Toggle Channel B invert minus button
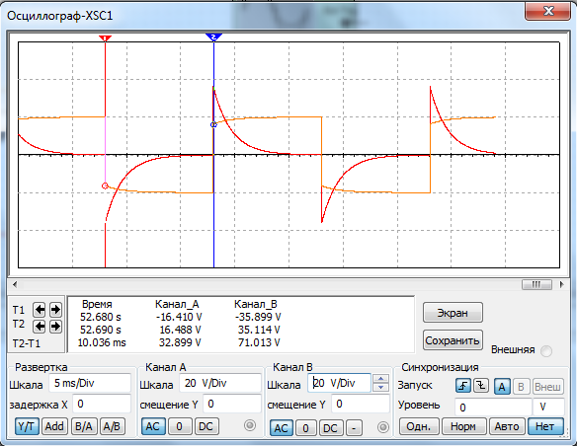The width and height of the screenshot is (577, 446). 354,428
